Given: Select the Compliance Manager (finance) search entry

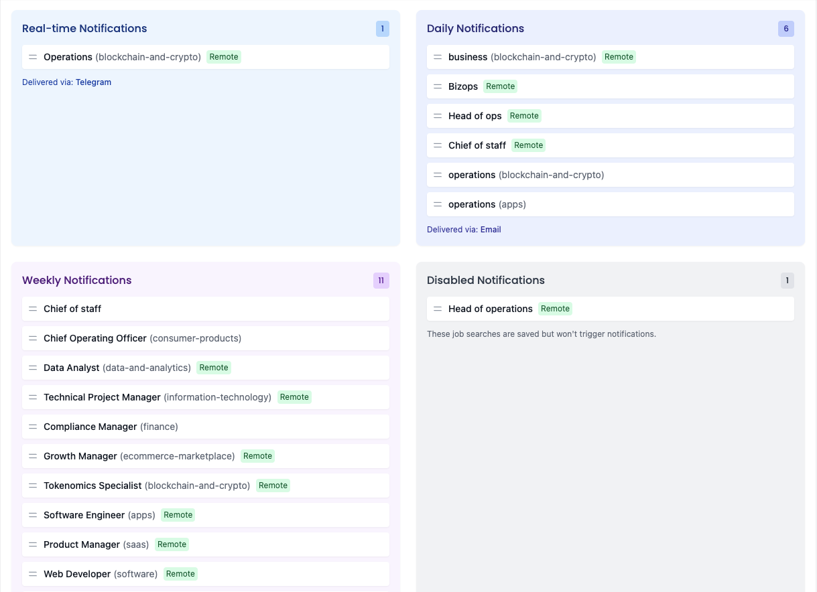Looking at the screenshot, I should pyautogui.click(x=111, y=427).
